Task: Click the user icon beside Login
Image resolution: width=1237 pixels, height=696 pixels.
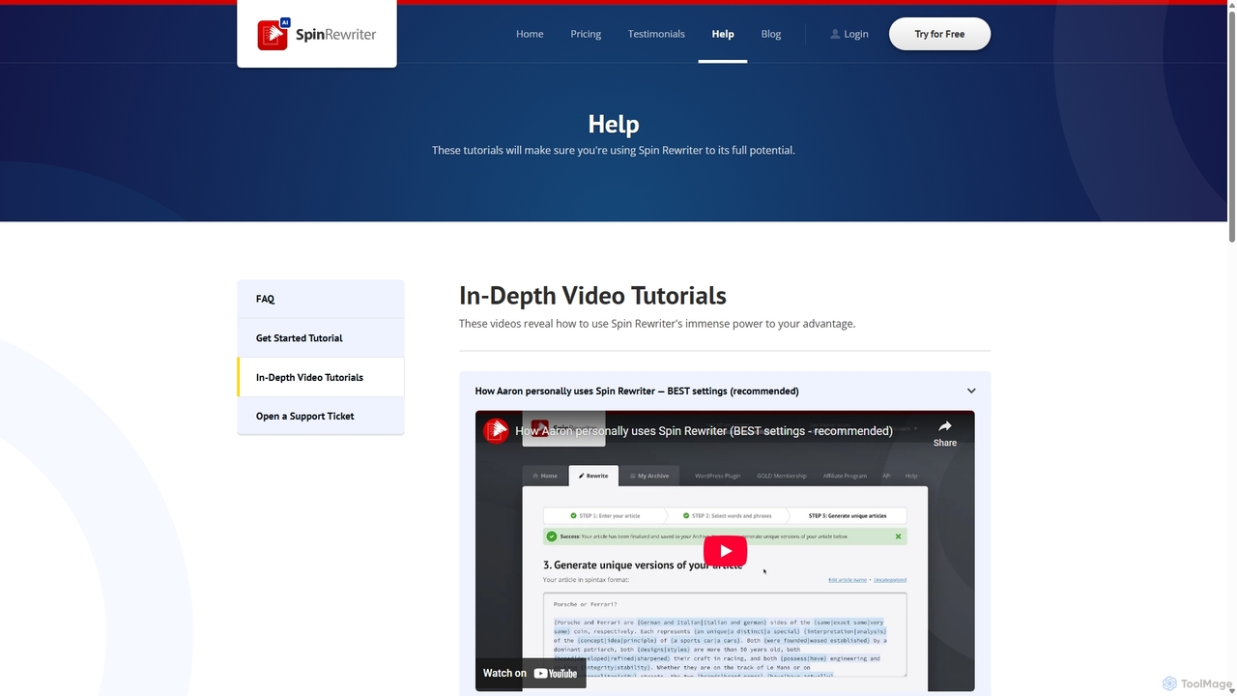Action: pyautogui.click(x=835, y=34)
